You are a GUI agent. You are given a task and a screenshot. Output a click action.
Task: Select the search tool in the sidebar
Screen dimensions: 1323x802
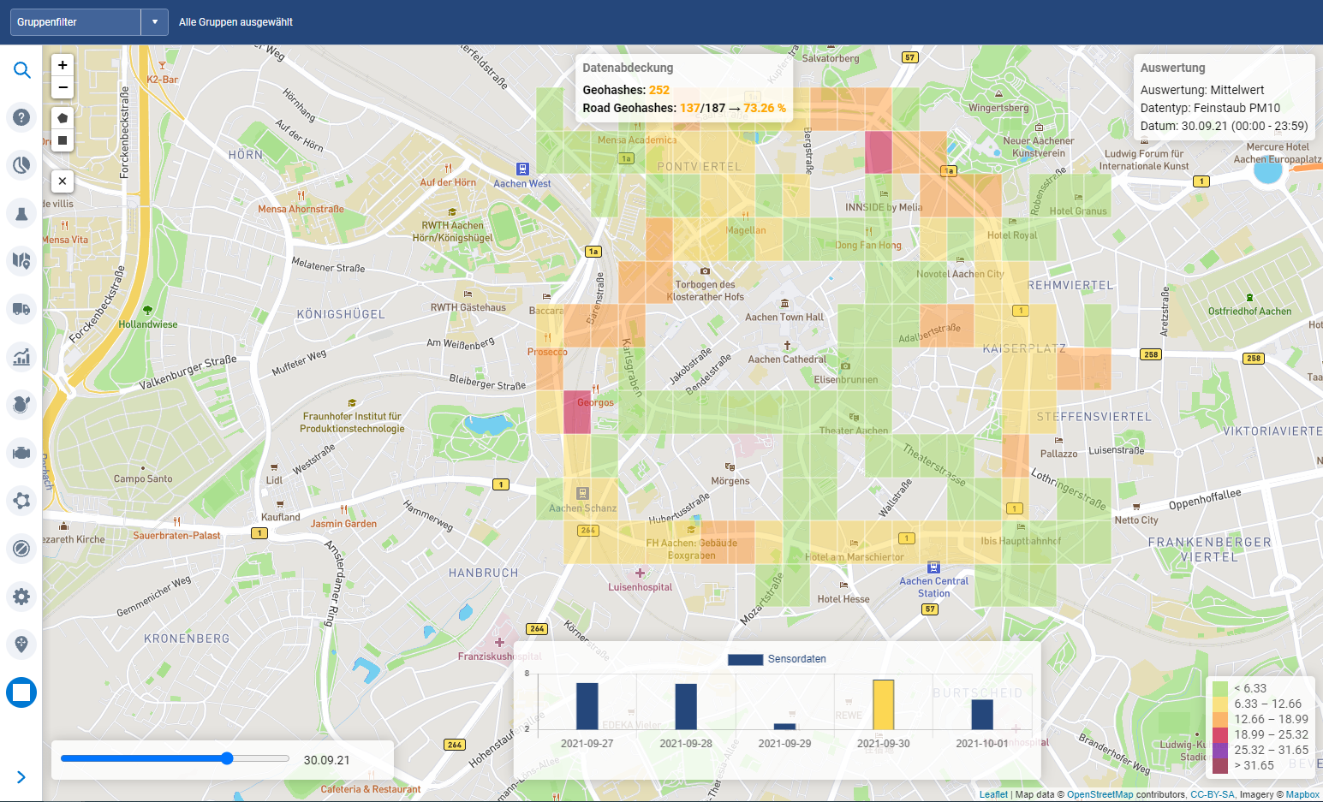coord(21,70)
